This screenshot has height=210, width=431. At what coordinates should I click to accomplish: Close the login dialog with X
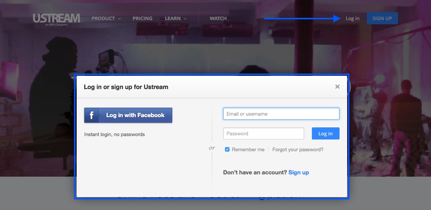tap(337, 87)
